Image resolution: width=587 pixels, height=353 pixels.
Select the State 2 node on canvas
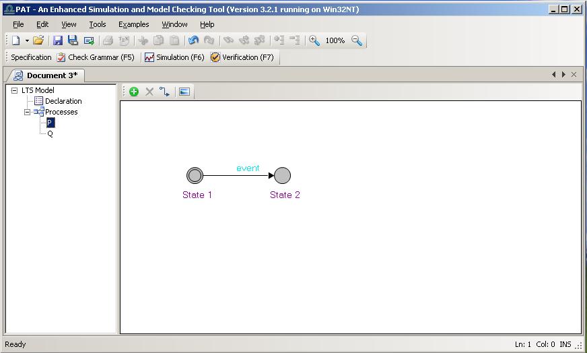pyautogui.click(x=283, y=176)
